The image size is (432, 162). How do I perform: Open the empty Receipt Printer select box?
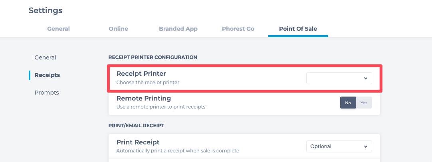tap(339, 78)
